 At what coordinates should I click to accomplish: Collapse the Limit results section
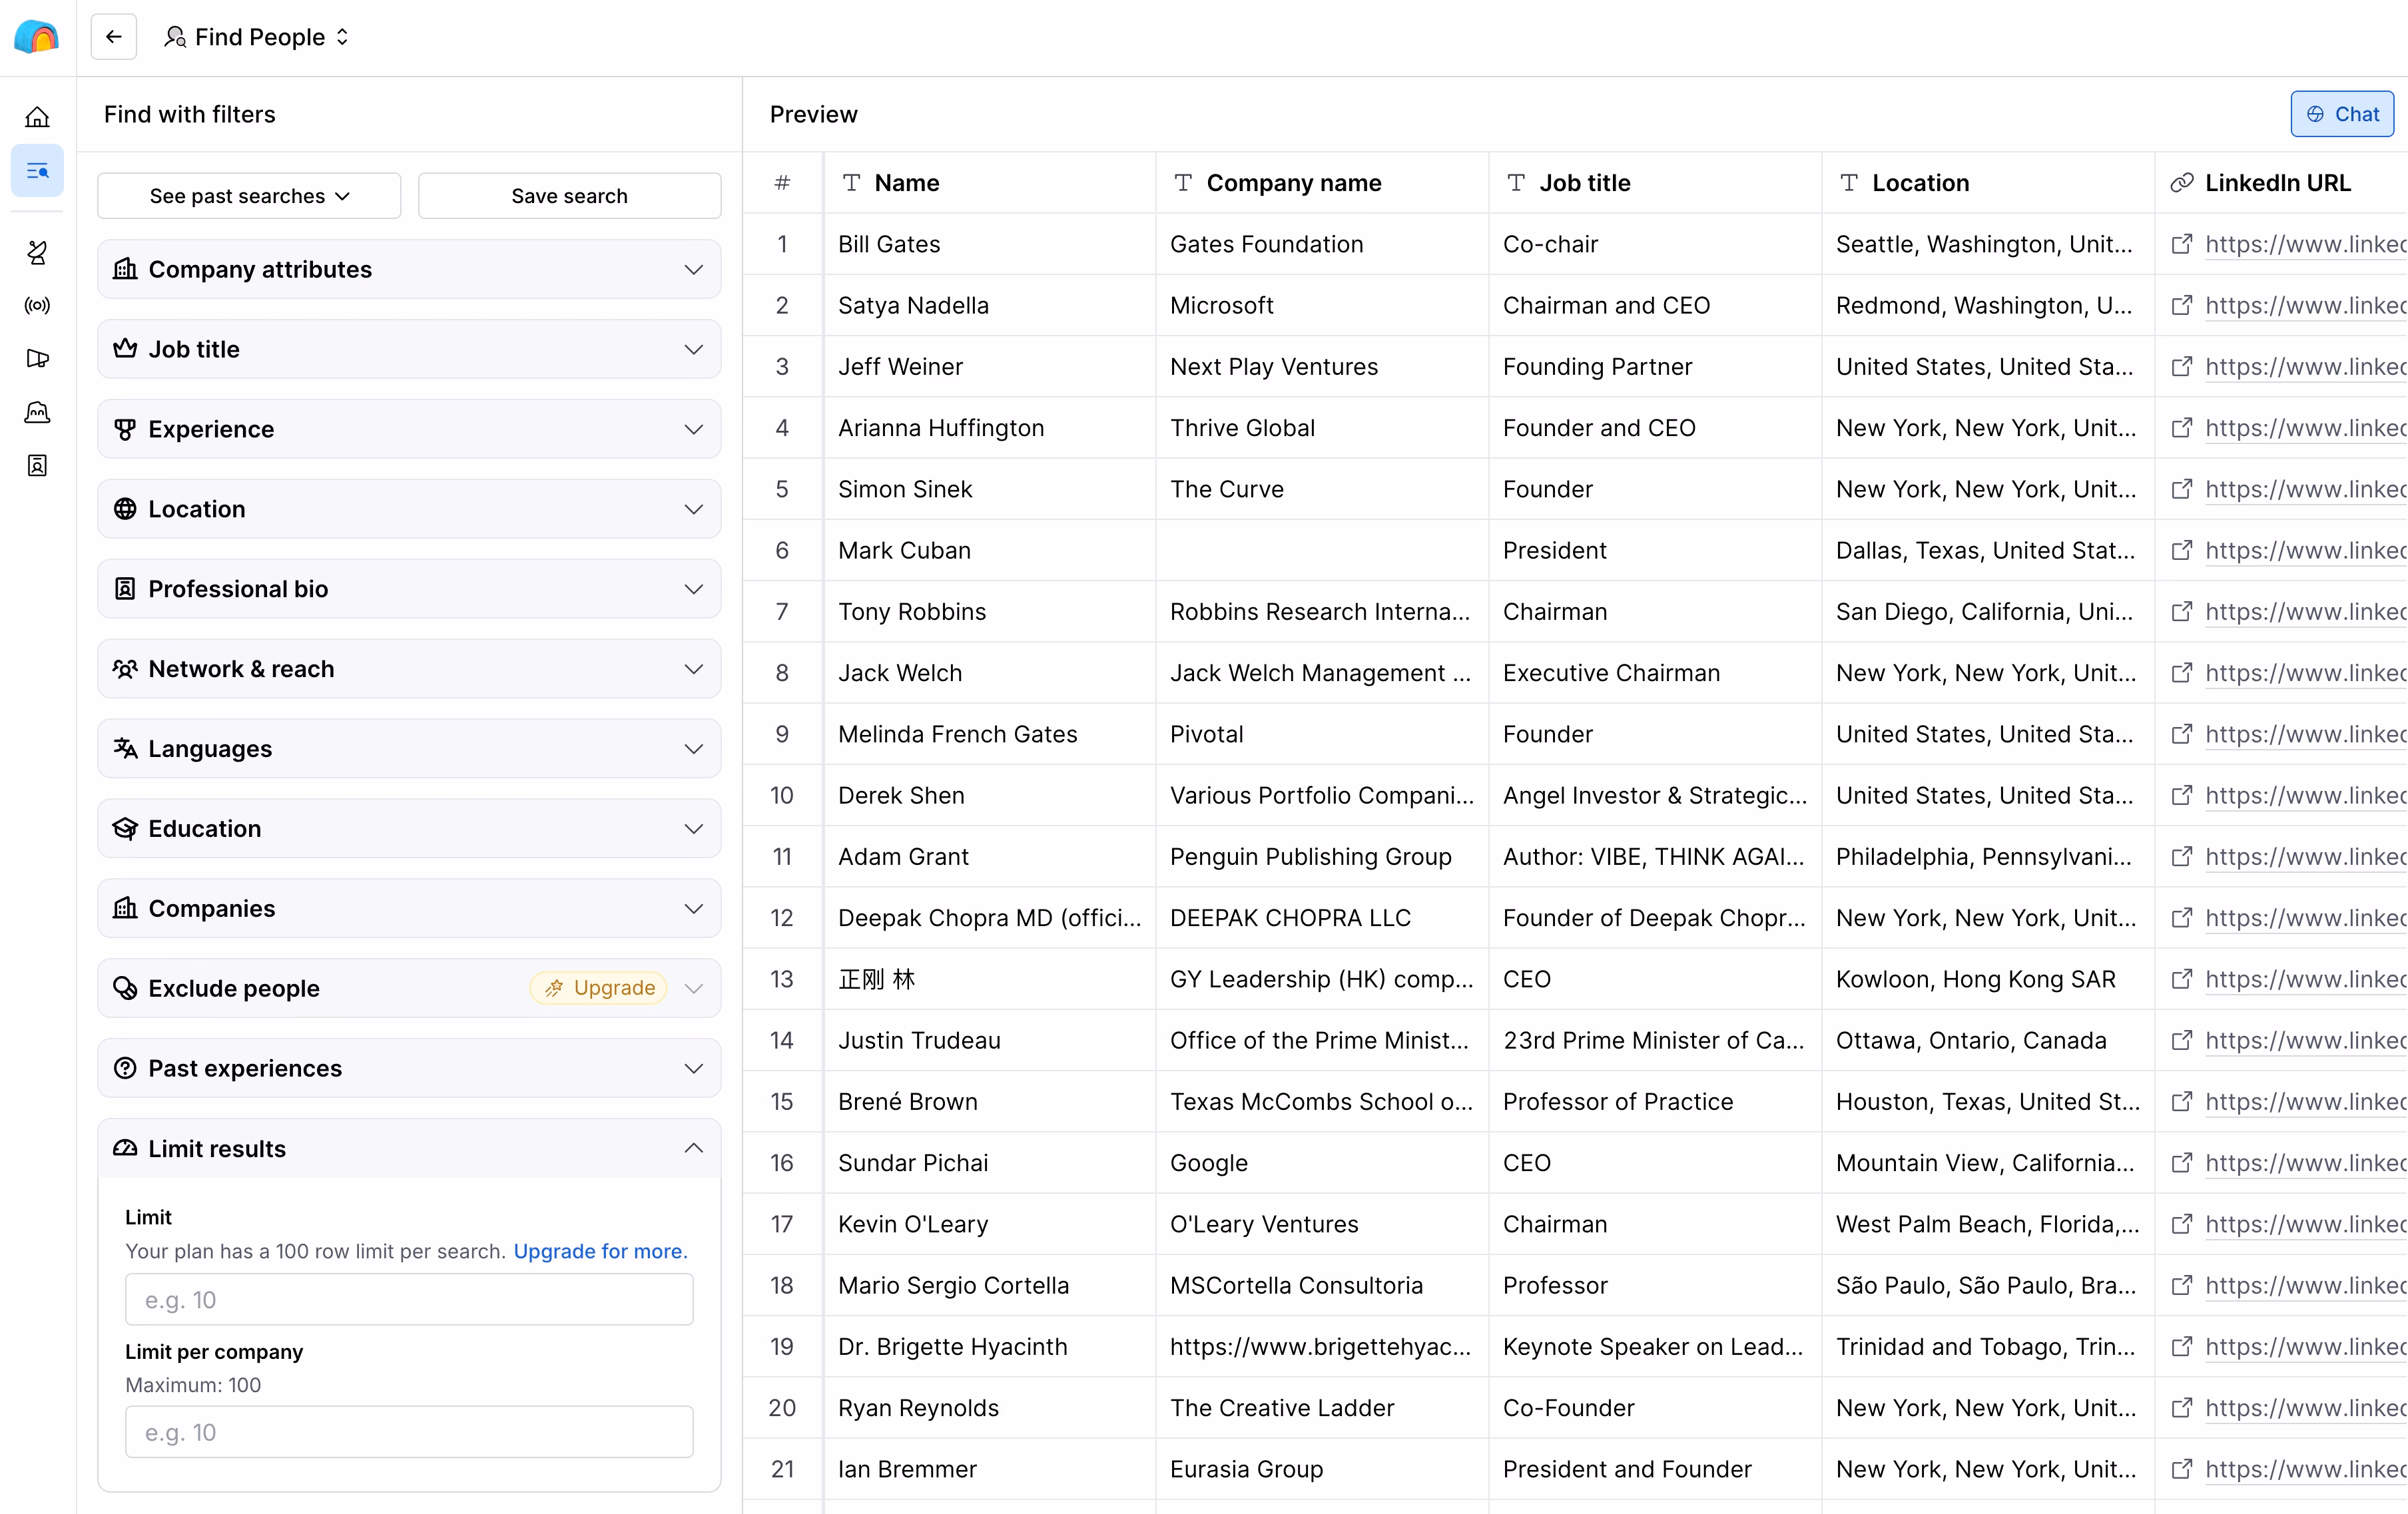409,1148
